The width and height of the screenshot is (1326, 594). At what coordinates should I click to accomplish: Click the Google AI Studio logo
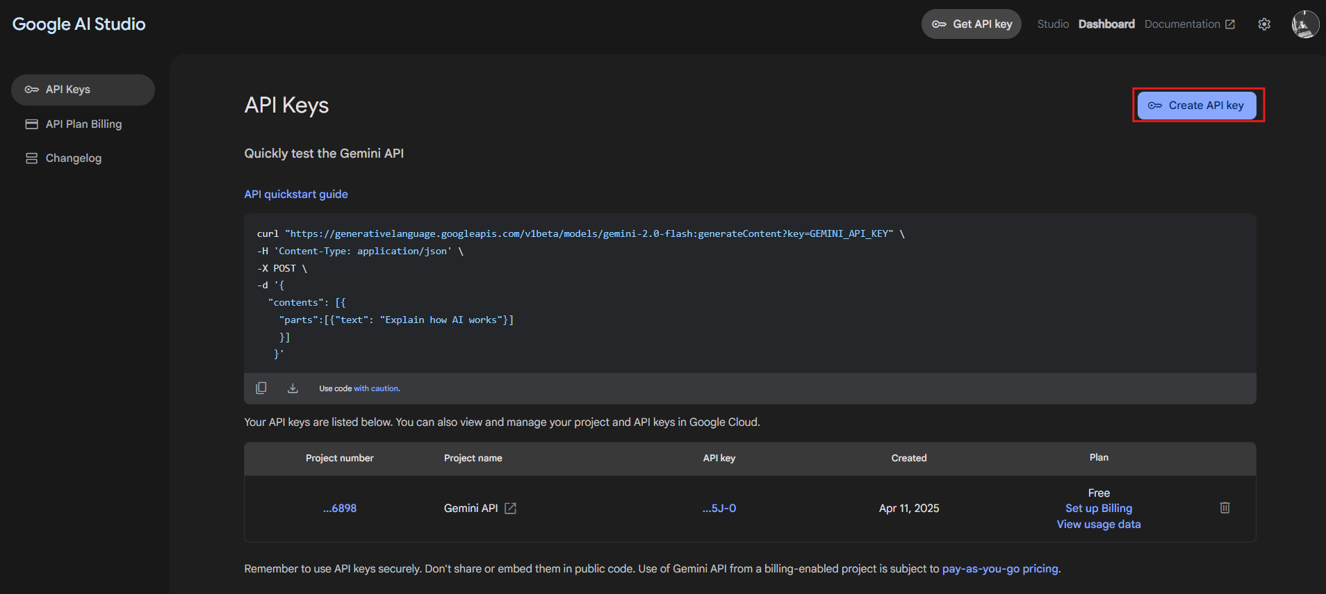coord(79,24)
